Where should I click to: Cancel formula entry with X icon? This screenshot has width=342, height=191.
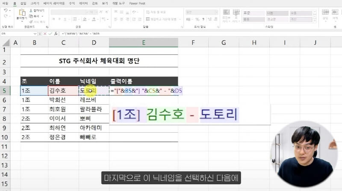tap(45, 34)
